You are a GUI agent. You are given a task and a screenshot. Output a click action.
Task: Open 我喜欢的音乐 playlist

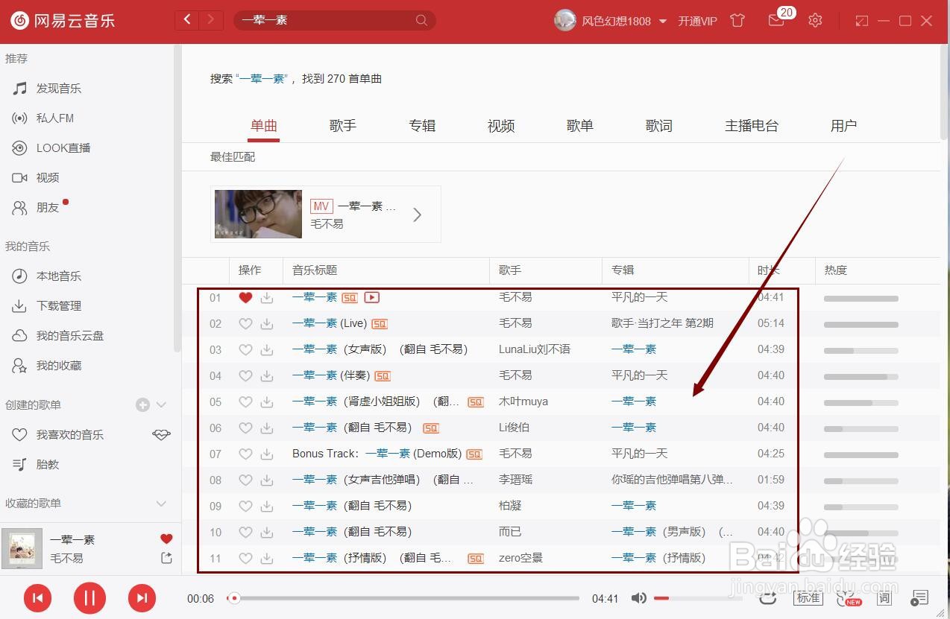pyautogui.click(x=70, y=435)
